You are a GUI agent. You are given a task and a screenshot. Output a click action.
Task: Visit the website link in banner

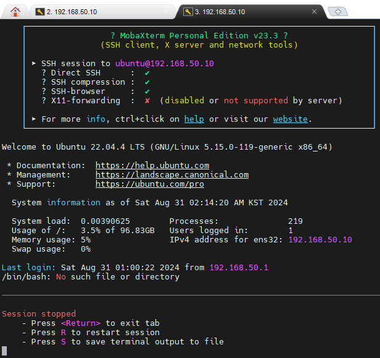[x=291, y=119]
